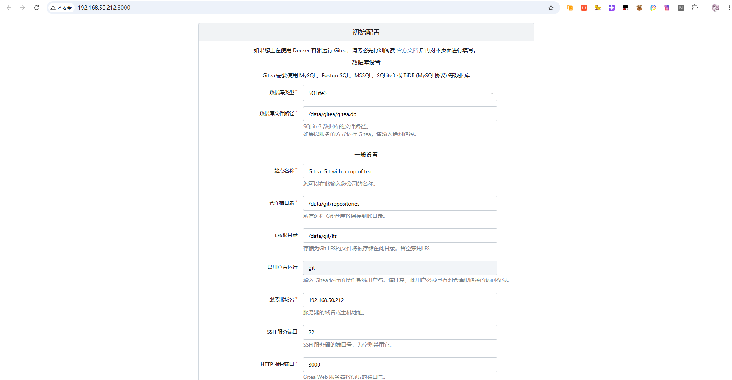The image size is (732, 380).
Task: Edit the database file path field
Action: click(400, 114)
